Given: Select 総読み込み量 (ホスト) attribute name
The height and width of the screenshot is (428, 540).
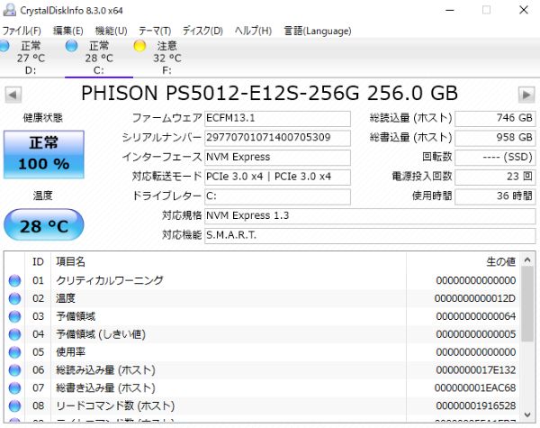Looking at the screenshot, I should tap(105, 370).
